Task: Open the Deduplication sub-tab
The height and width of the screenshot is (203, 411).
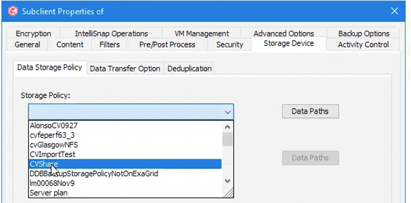Action: [x=189, y=68]
